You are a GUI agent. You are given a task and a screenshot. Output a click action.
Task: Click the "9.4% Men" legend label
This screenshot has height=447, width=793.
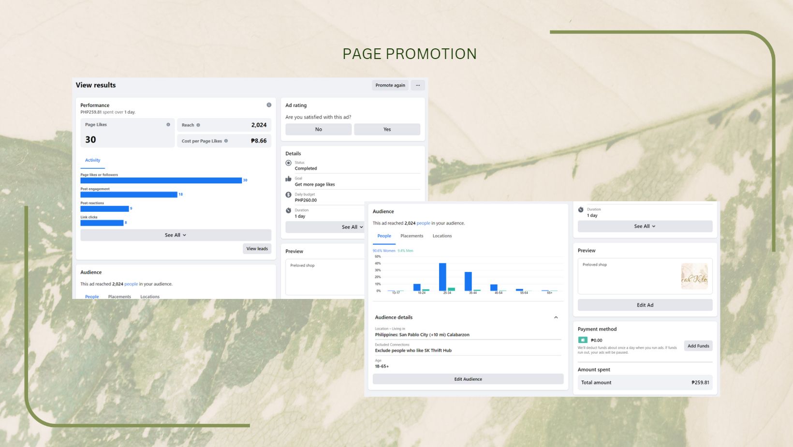pyautogui.click(x=405, y=251)
